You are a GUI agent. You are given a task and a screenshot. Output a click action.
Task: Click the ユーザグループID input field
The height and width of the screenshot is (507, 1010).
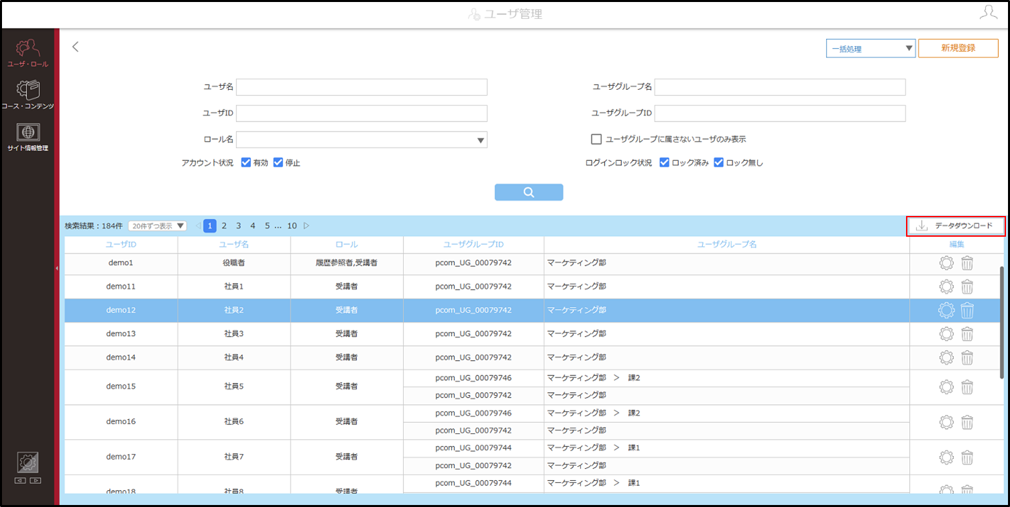(780, 113)
